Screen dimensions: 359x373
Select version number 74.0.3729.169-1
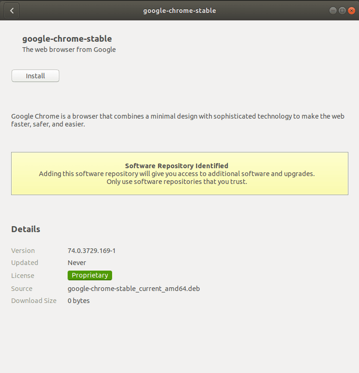pos(92,251)
